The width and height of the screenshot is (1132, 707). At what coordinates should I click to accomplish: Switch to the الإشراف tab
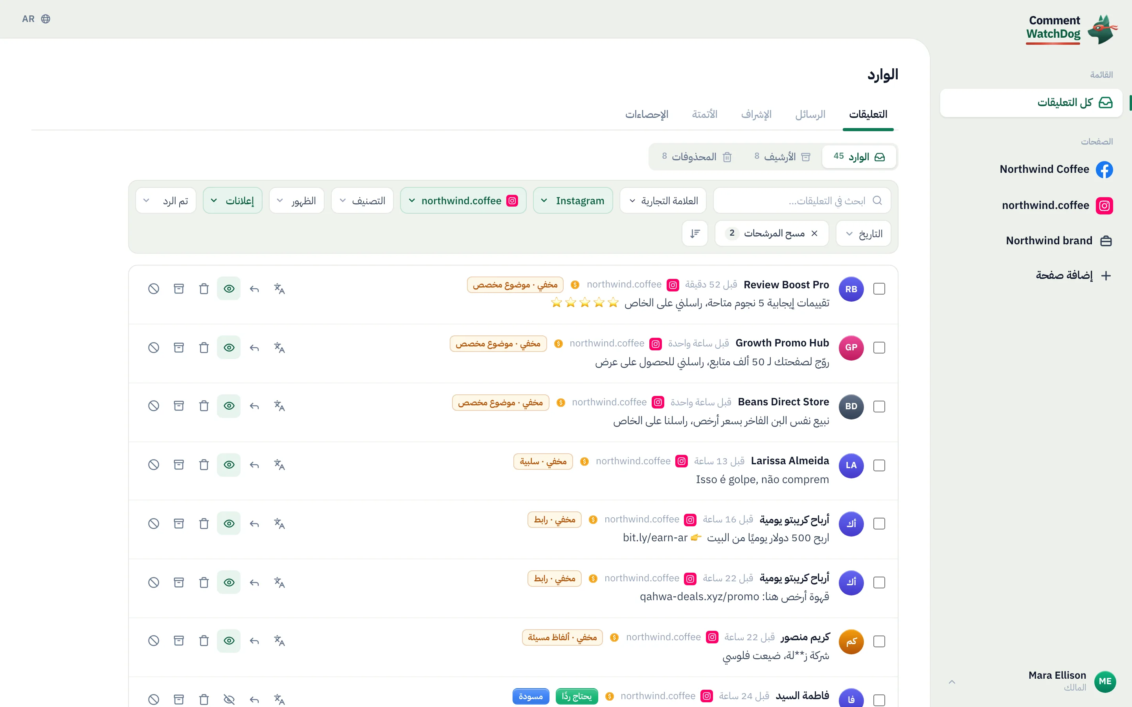click(756, 115)
